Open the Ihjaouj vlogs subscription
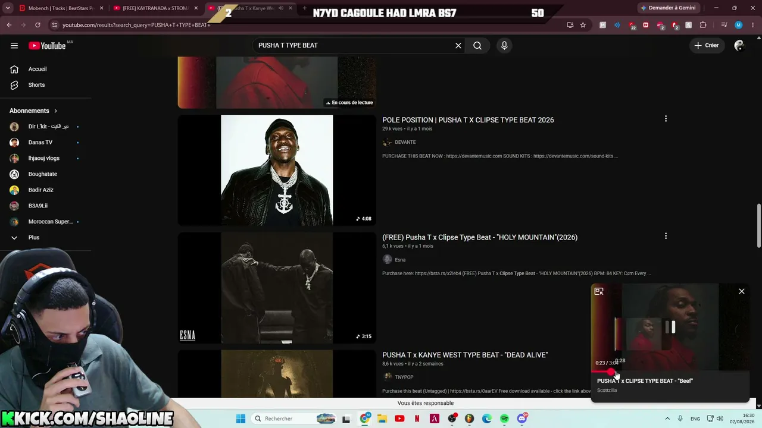This screenshot has height=428, width=762. tap(46, 158)
